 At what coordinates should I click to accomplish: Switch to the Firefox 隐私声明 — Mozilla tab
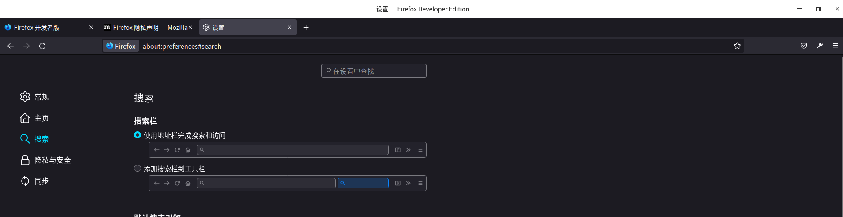[148, 27]
